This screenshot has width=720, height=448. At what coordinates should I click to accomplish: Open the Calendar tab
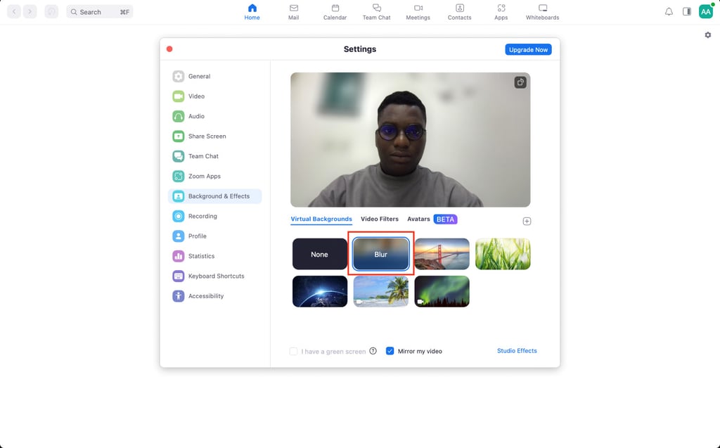[x=335, y=12]
